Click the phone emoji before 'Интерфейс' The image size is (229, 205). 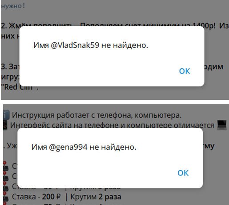pyautogui.click(x=5, y=125)
